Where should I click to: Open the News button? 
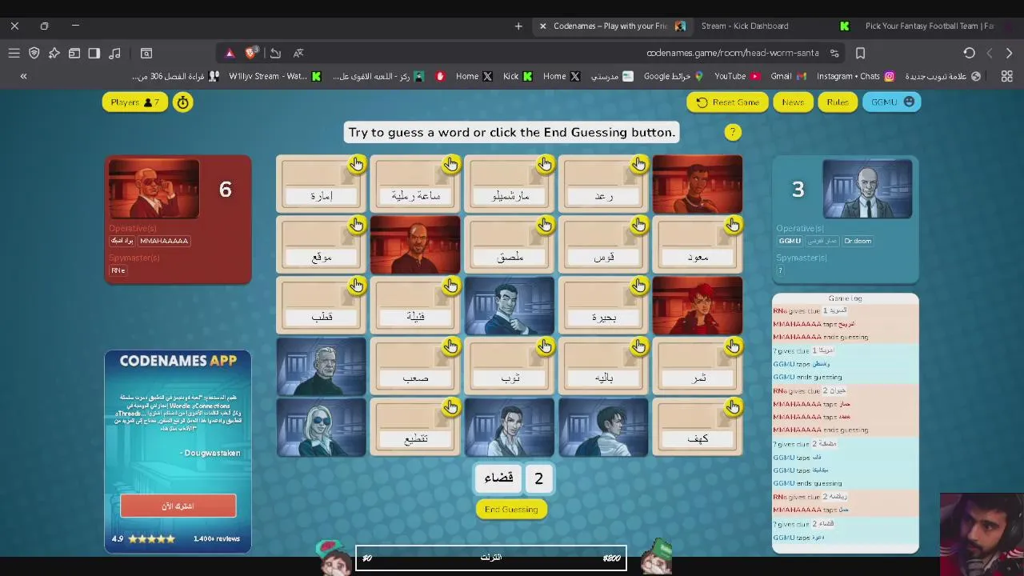coord(793,102)
